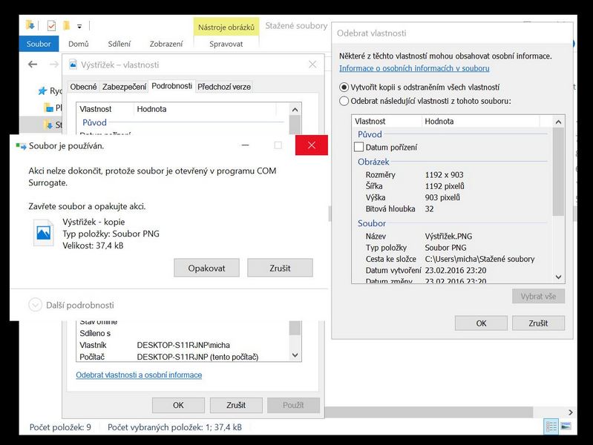Viewport: 593px width, 445px height.
Task: Open 'Informace o osobních informacích v souboru' link
Action: [414, 69]
